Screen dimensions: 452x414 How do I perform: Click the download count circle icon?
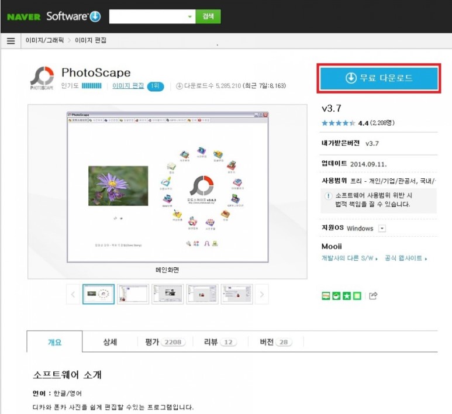click(180, 86)
